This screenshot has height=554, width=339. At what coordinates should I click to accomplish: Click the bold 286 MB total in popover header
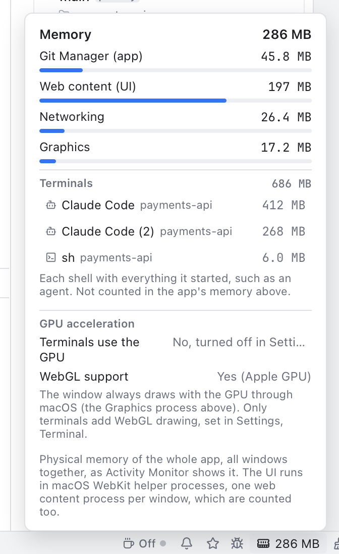(x=287, y=34)
